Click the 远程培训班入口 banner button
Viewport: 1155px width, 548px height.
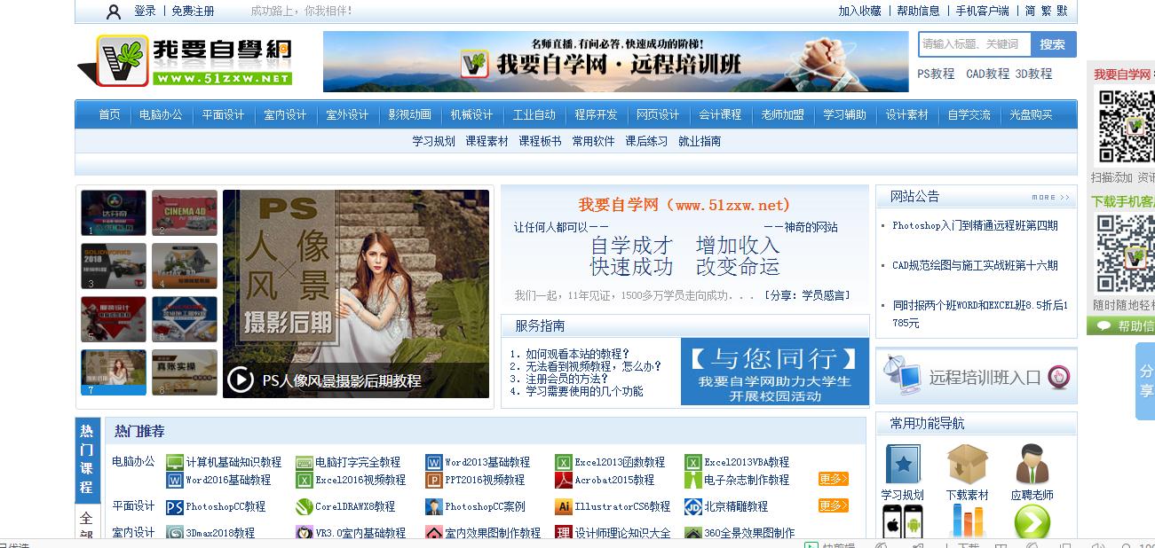pos(976,377)
